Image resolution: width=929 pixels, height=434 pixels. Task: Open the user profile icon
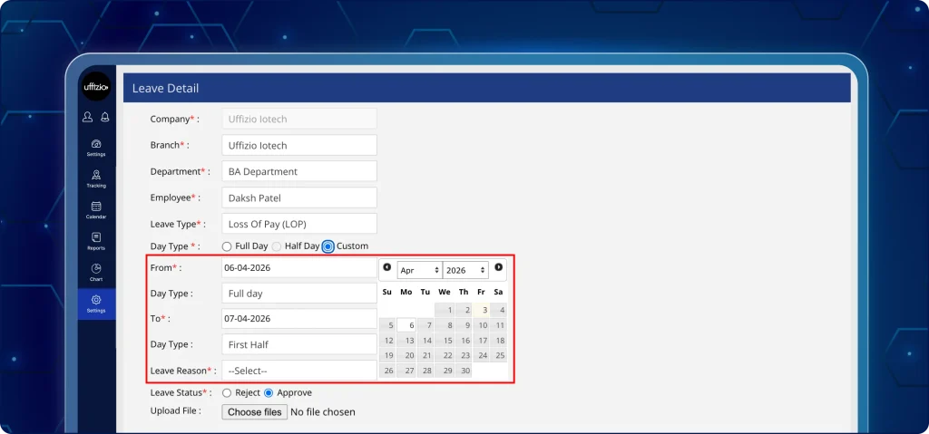pos(88,117)
